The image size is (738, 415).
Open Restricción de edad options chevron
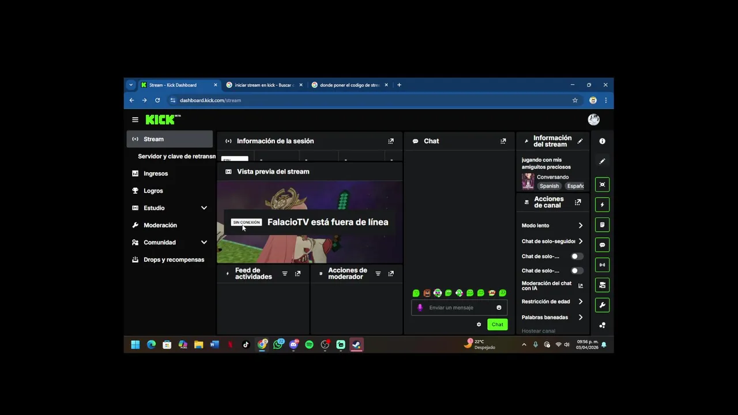(581, 301)
